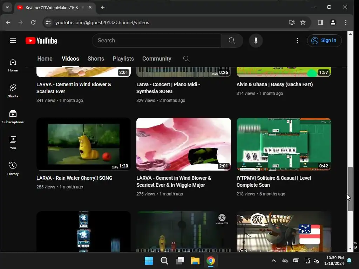Open Shorts in left sidebar
This screenshot has width=359, height=269.
13,91
